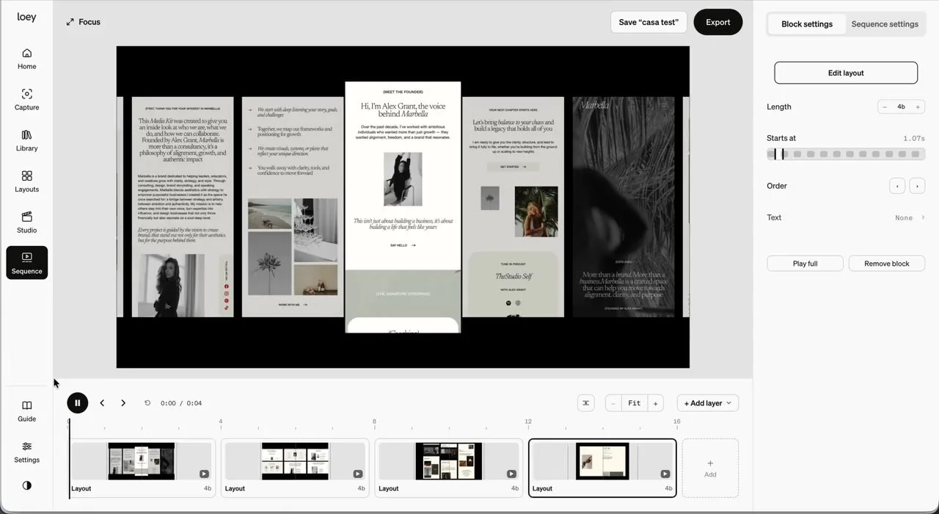Viewport: 939px width, 514px height.
Task: Click timeline ruler marker 8
Action: click(x=374, y=421)
